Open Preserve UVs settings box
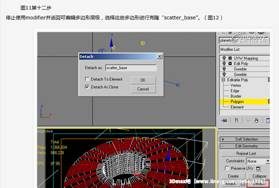 click(258, 168)
